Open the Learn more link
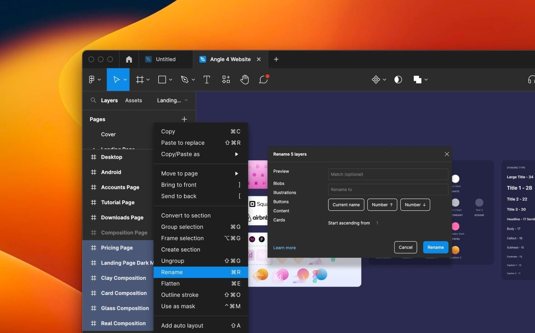The width and height of the screenshot is (535, 333). pyautogui.click(x=284, y=248)
